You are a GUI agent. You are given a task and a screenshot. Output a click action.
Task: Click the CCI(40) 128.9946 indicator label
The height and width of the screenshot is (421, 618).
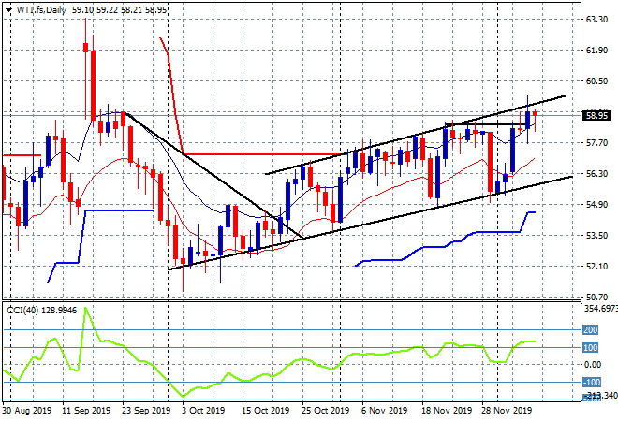tap(42, 311)
